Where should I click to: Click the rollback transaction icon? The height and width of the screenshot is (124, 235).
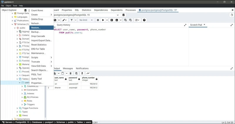click(x=130, y=20)
